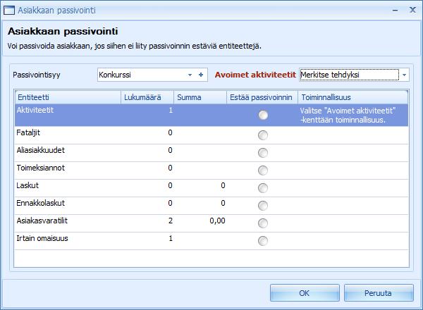Screen dimensions: 423x310
Task: Minimize the Asiakkaan passivointi window
Action: 396,11
